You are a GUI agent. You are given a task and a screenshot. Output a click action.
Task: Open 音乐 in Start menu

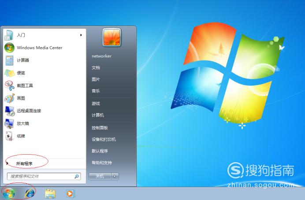click(x=96, y=91)
